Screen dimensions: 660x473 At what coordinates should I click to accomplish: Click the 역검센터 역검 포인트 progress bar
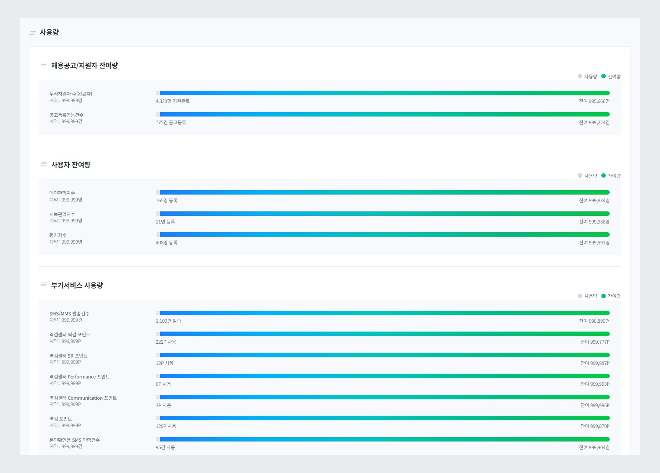coord(383,334)
